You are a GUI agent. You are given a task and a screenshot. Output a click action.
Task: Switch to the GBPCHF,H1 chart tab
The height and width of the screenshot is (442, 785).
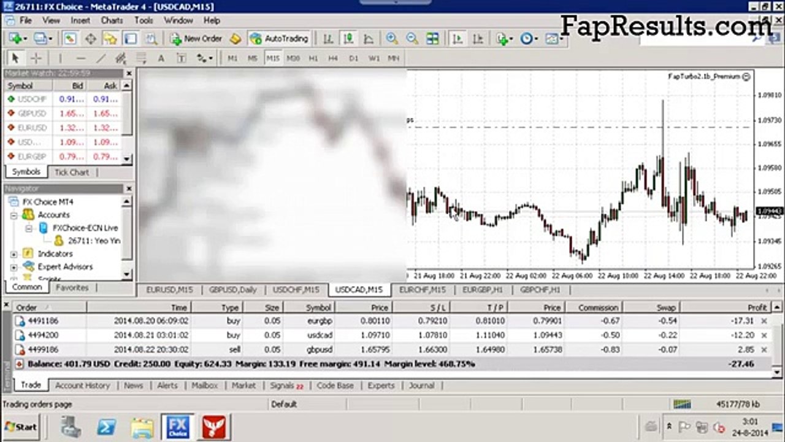click(x=540, y=290)
